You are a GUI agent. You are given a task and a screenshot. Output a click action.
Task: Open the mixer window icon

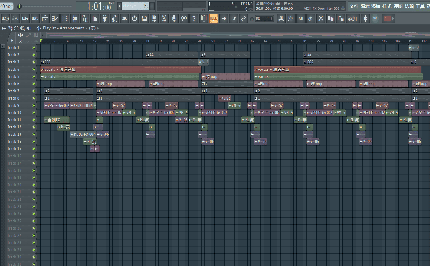click(75, 19)
